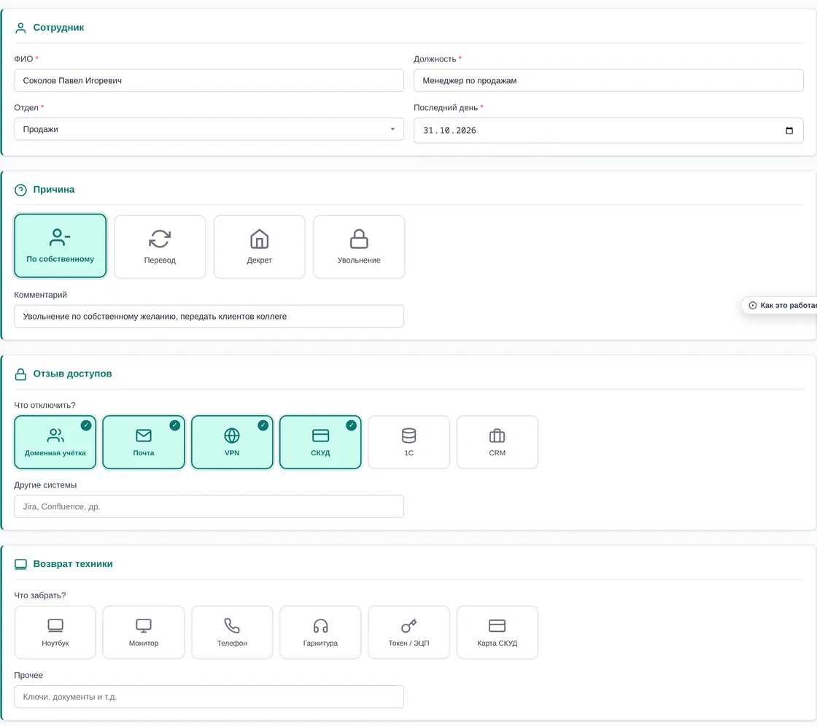Viewport: 817px width, 726px height.
Task: Open the calendar picker for Последний день
Action: [789, 131]
